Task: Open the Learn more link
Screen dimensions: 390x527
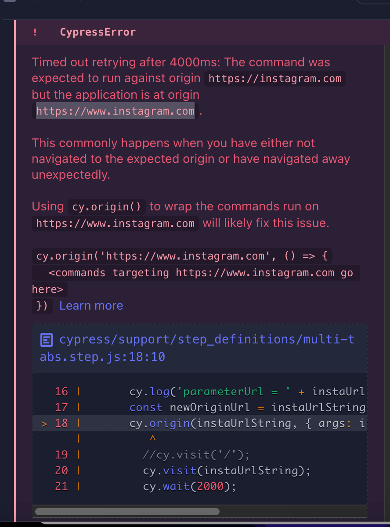Action: pos(91,306)
